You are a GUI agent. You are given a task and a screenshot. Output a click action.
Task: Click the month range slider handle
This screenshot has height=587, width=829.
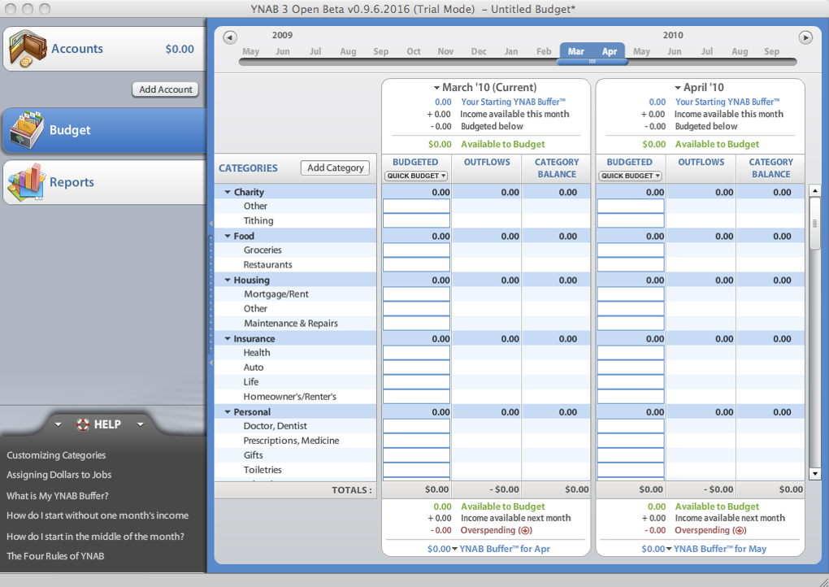point(592,62)
